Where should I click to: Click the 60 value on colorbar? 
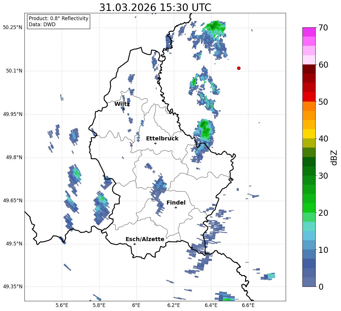[323, 65]
